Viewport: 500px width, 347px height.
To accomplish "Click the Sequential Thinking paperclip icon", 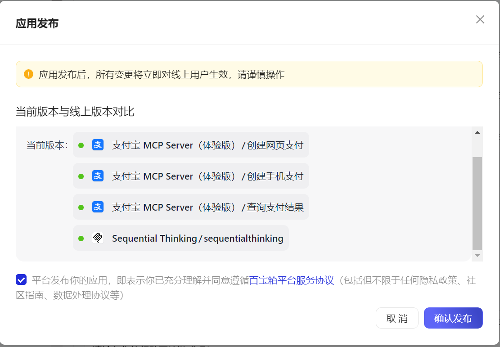I will click(98, 238).
